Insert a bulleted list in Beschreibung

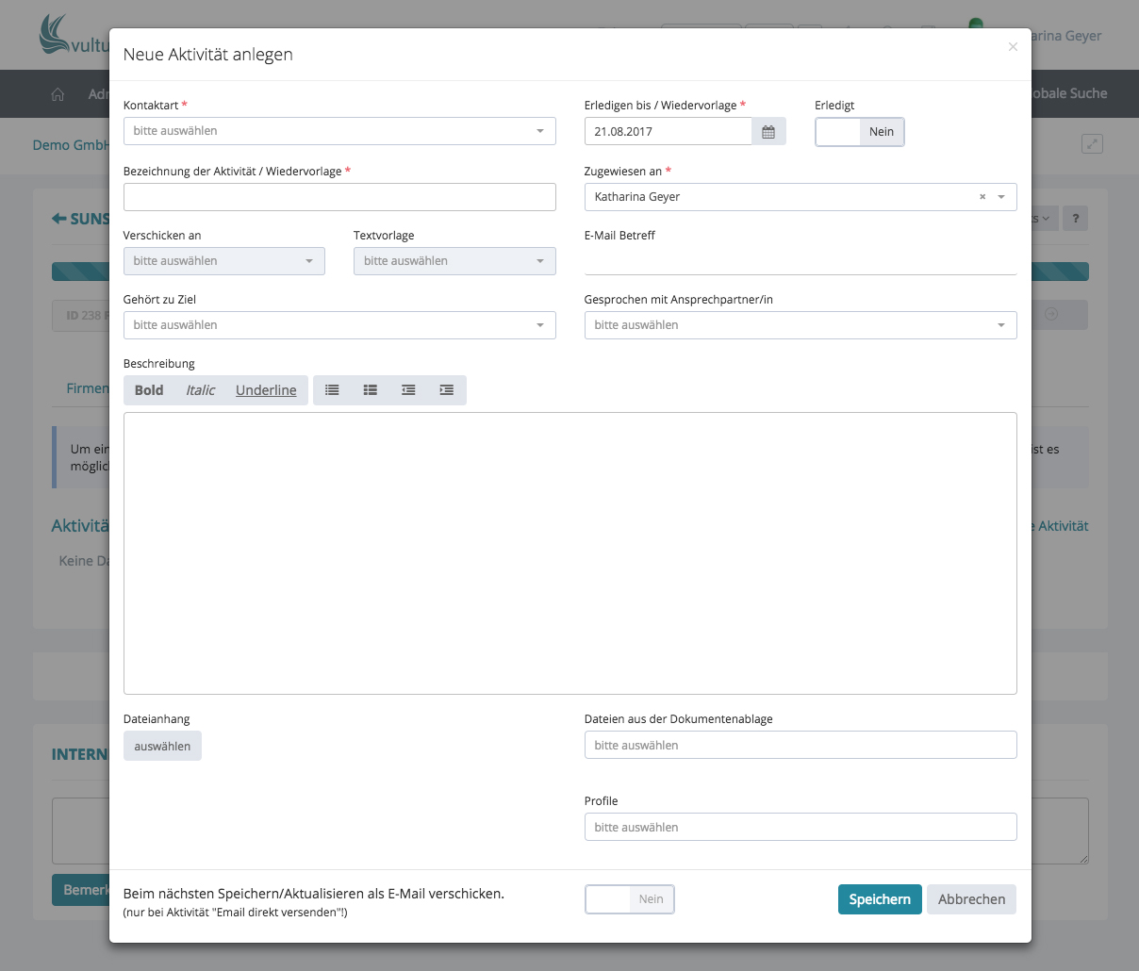click(332, 390)
